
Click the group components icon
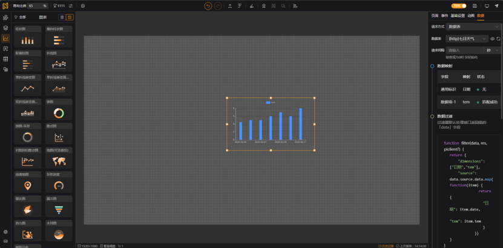pyautogui.click(x=274, y=6)
